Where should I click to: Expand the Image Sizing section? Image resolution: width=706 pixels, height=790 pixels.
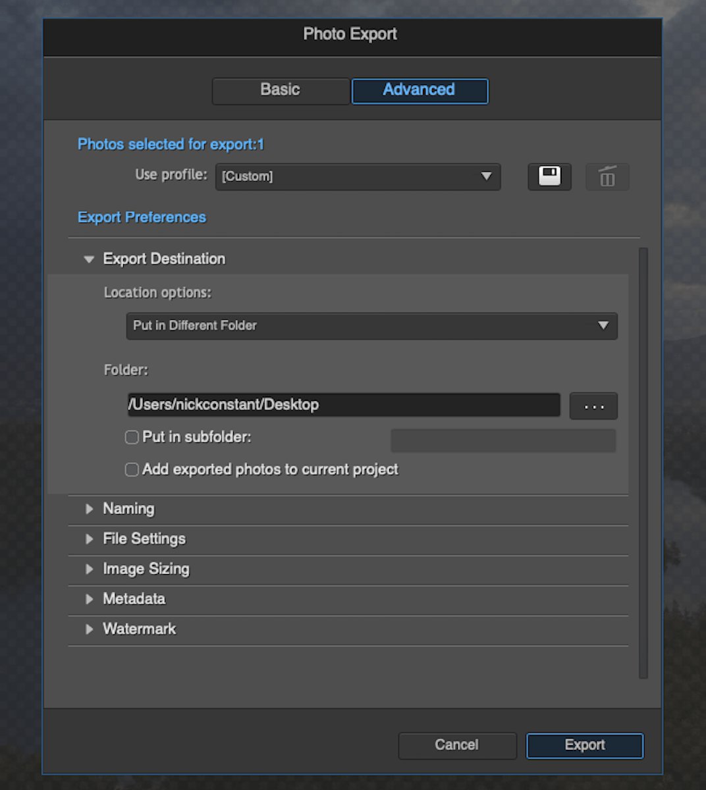pos(90,569)
